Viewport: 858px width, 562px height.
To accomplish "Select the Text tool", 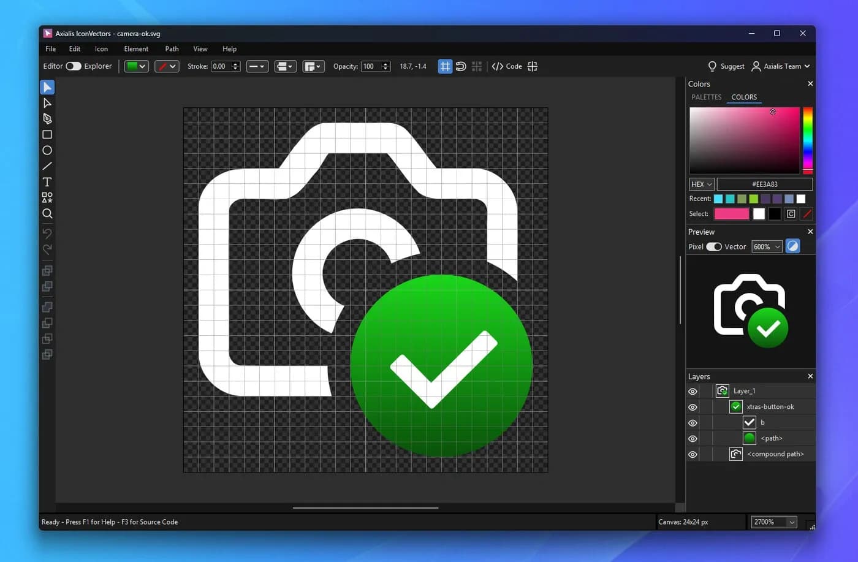I will 47,182.
